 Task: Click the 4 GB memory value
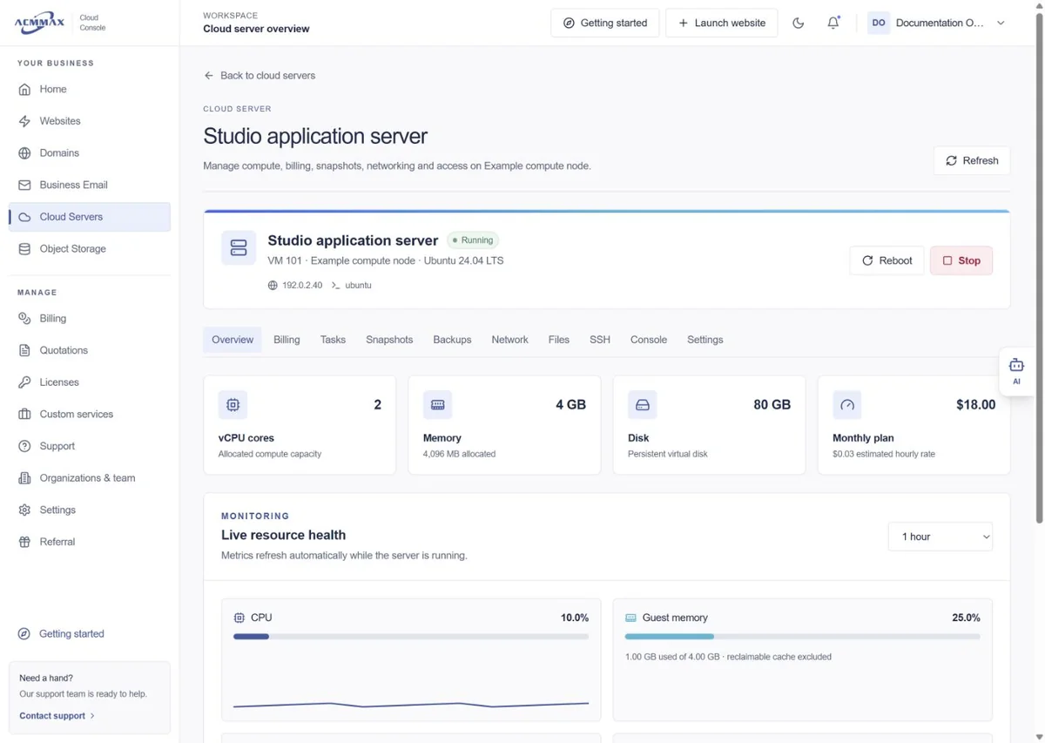point(570,405)
